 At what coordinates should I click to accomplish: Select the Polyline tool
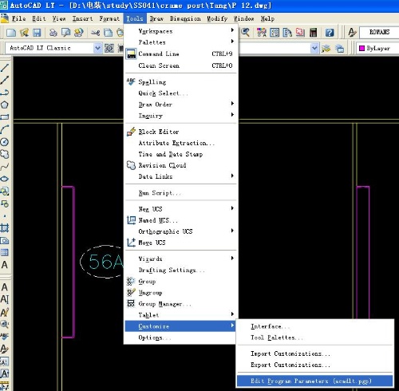[5, 93]
